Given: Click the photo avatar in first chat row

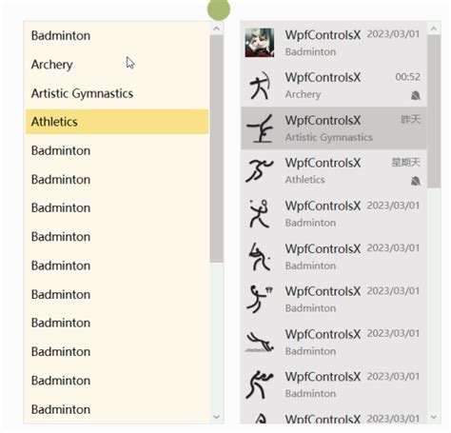Looking at the screenshot, I should (x=260, y=43).
